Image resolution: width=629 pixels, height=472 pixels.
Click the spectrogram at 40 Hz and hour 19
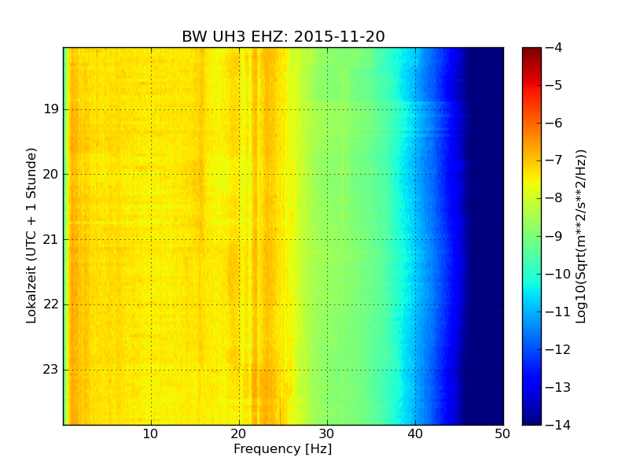tap(416, 109)
